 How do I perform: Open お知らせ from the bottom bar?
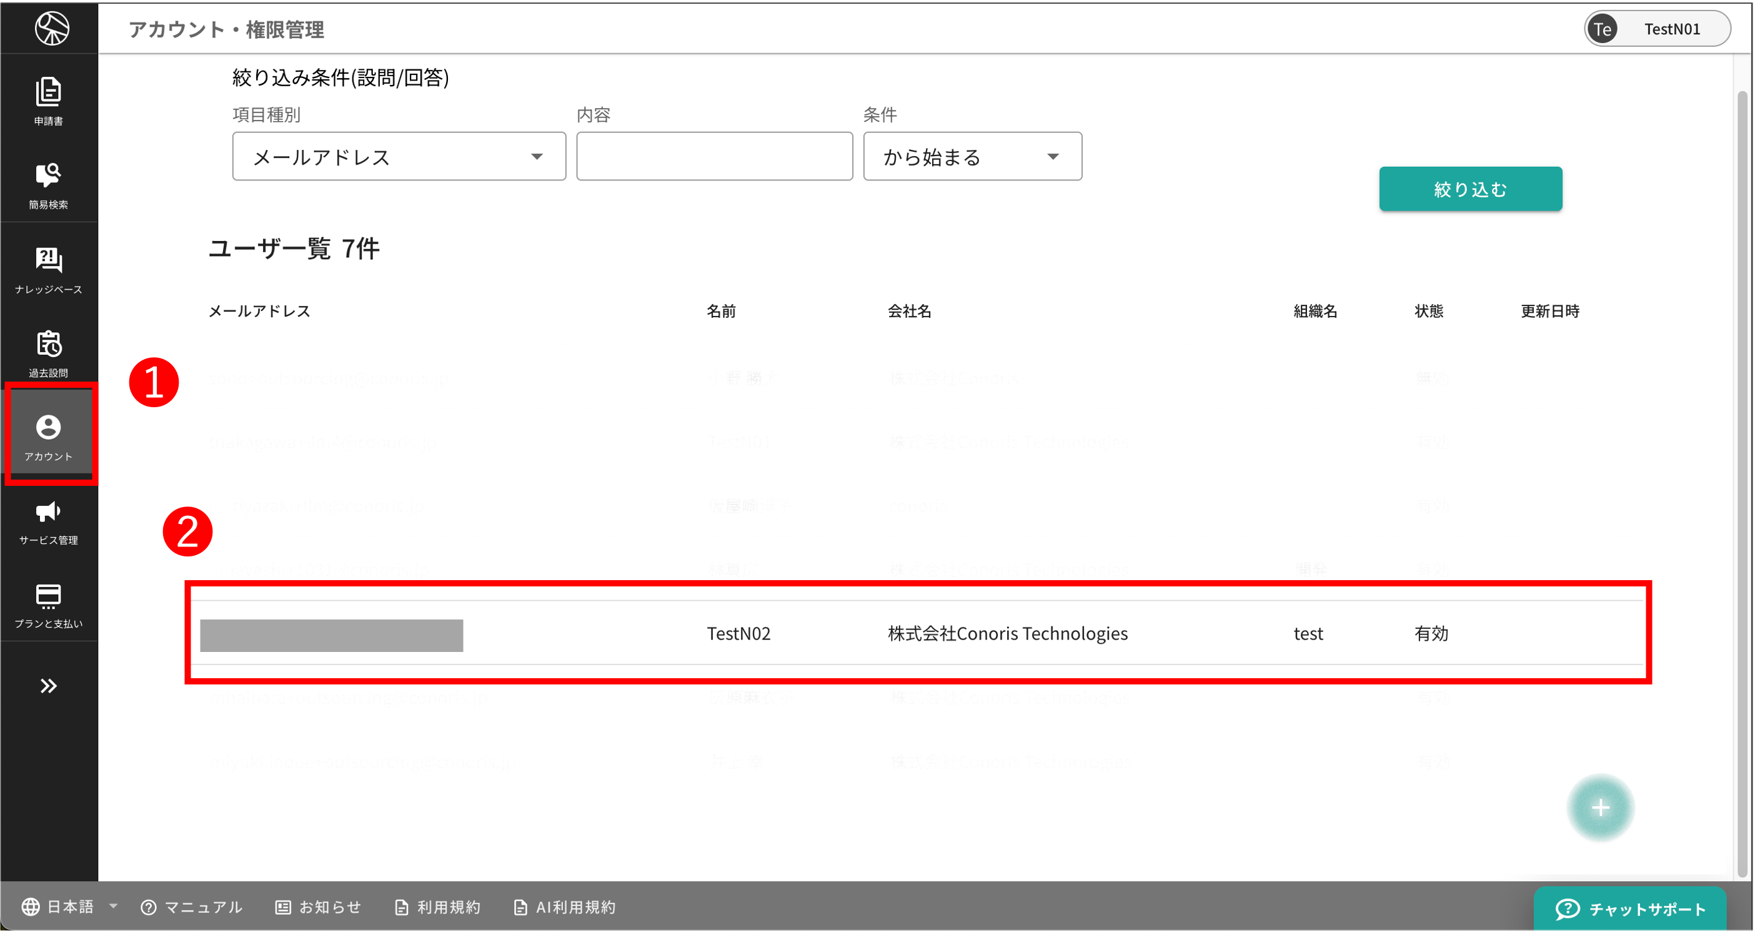(317, 906)
